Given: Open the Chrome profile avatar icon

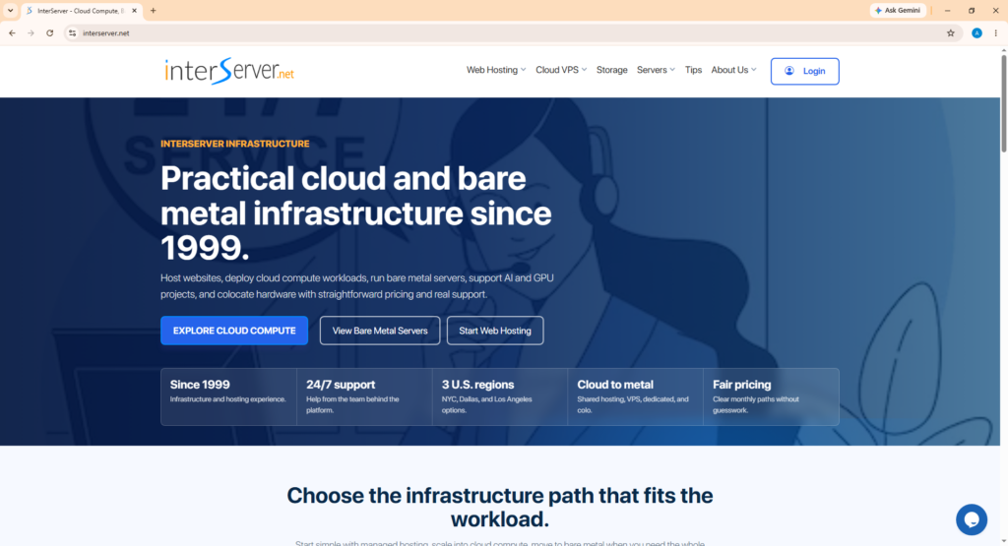Looking at the screenshot, I should click(x=976, y=33).
